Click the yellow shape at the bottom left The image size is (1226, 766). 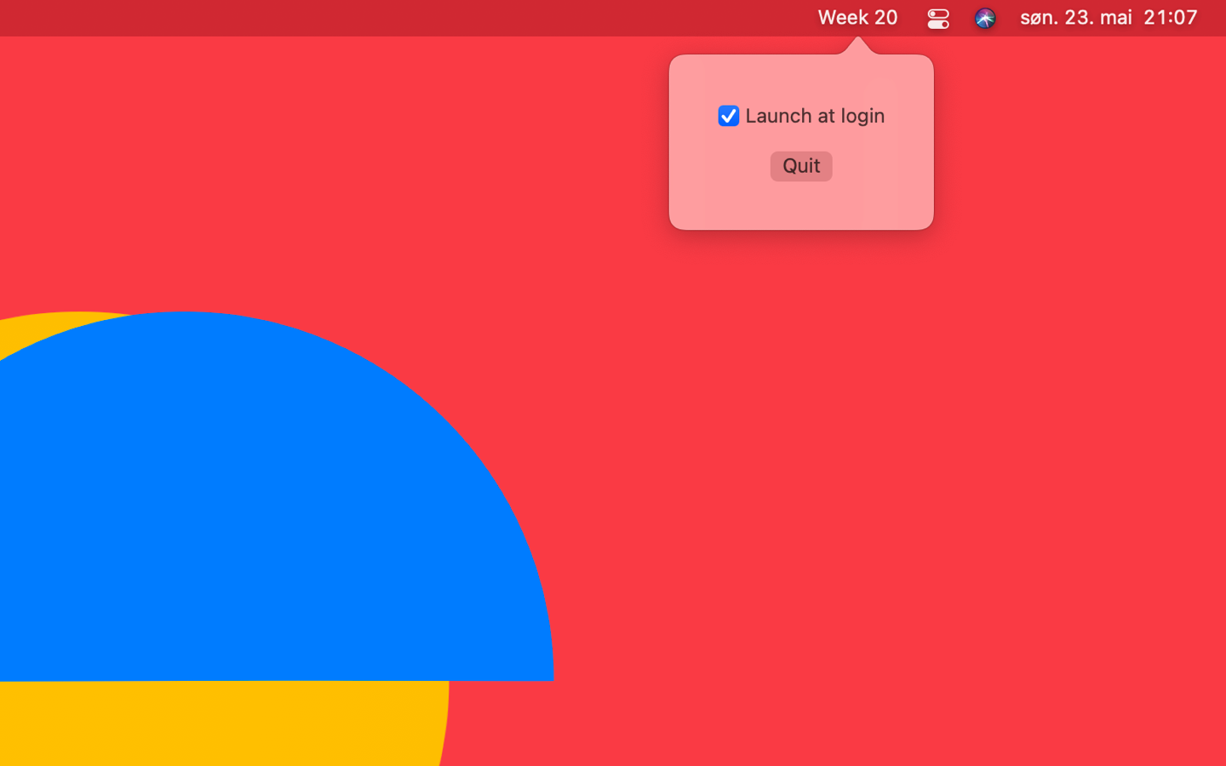click(x=213, y=732)
